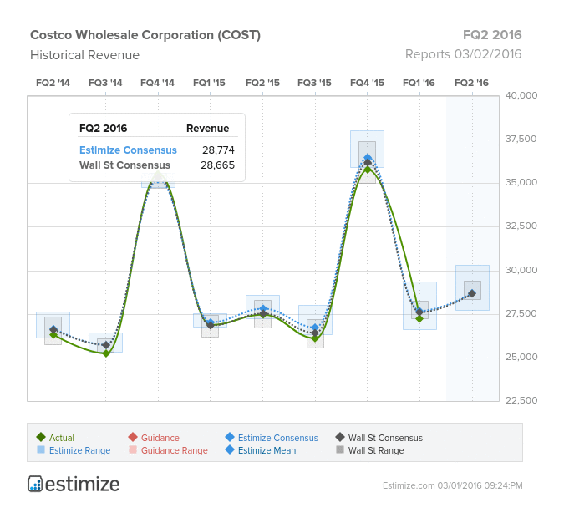Click the estimize logo icon
Screen dimensions: 564x518
coord(35,484)
